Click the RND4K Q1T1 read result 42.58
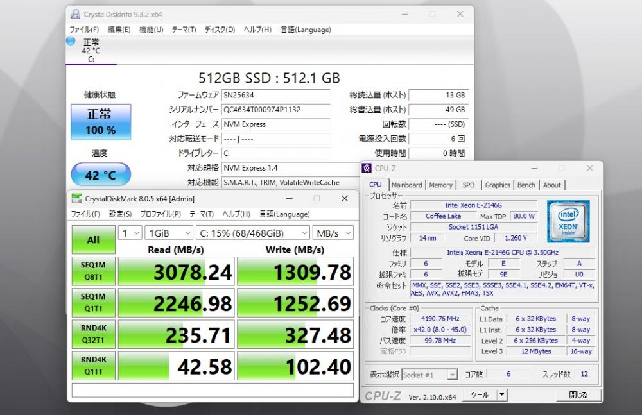The image size is (642, 415). pos(176,366)
